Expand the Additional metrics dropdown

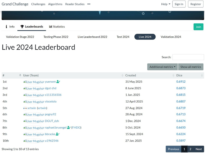pos(162,67)
